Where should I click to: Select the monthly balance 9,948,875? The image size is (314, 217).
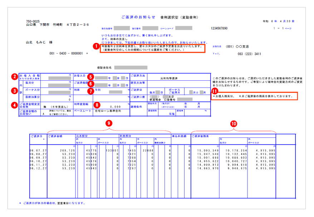[238, 169]
